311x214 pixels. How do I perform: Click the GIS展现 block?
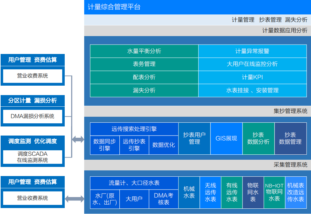[x=226, y=138]
